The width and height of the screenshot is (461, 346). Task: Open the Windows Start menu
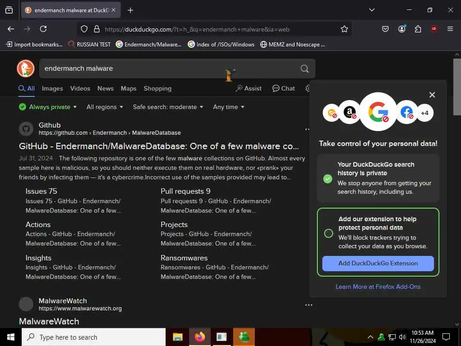[11, 337]
